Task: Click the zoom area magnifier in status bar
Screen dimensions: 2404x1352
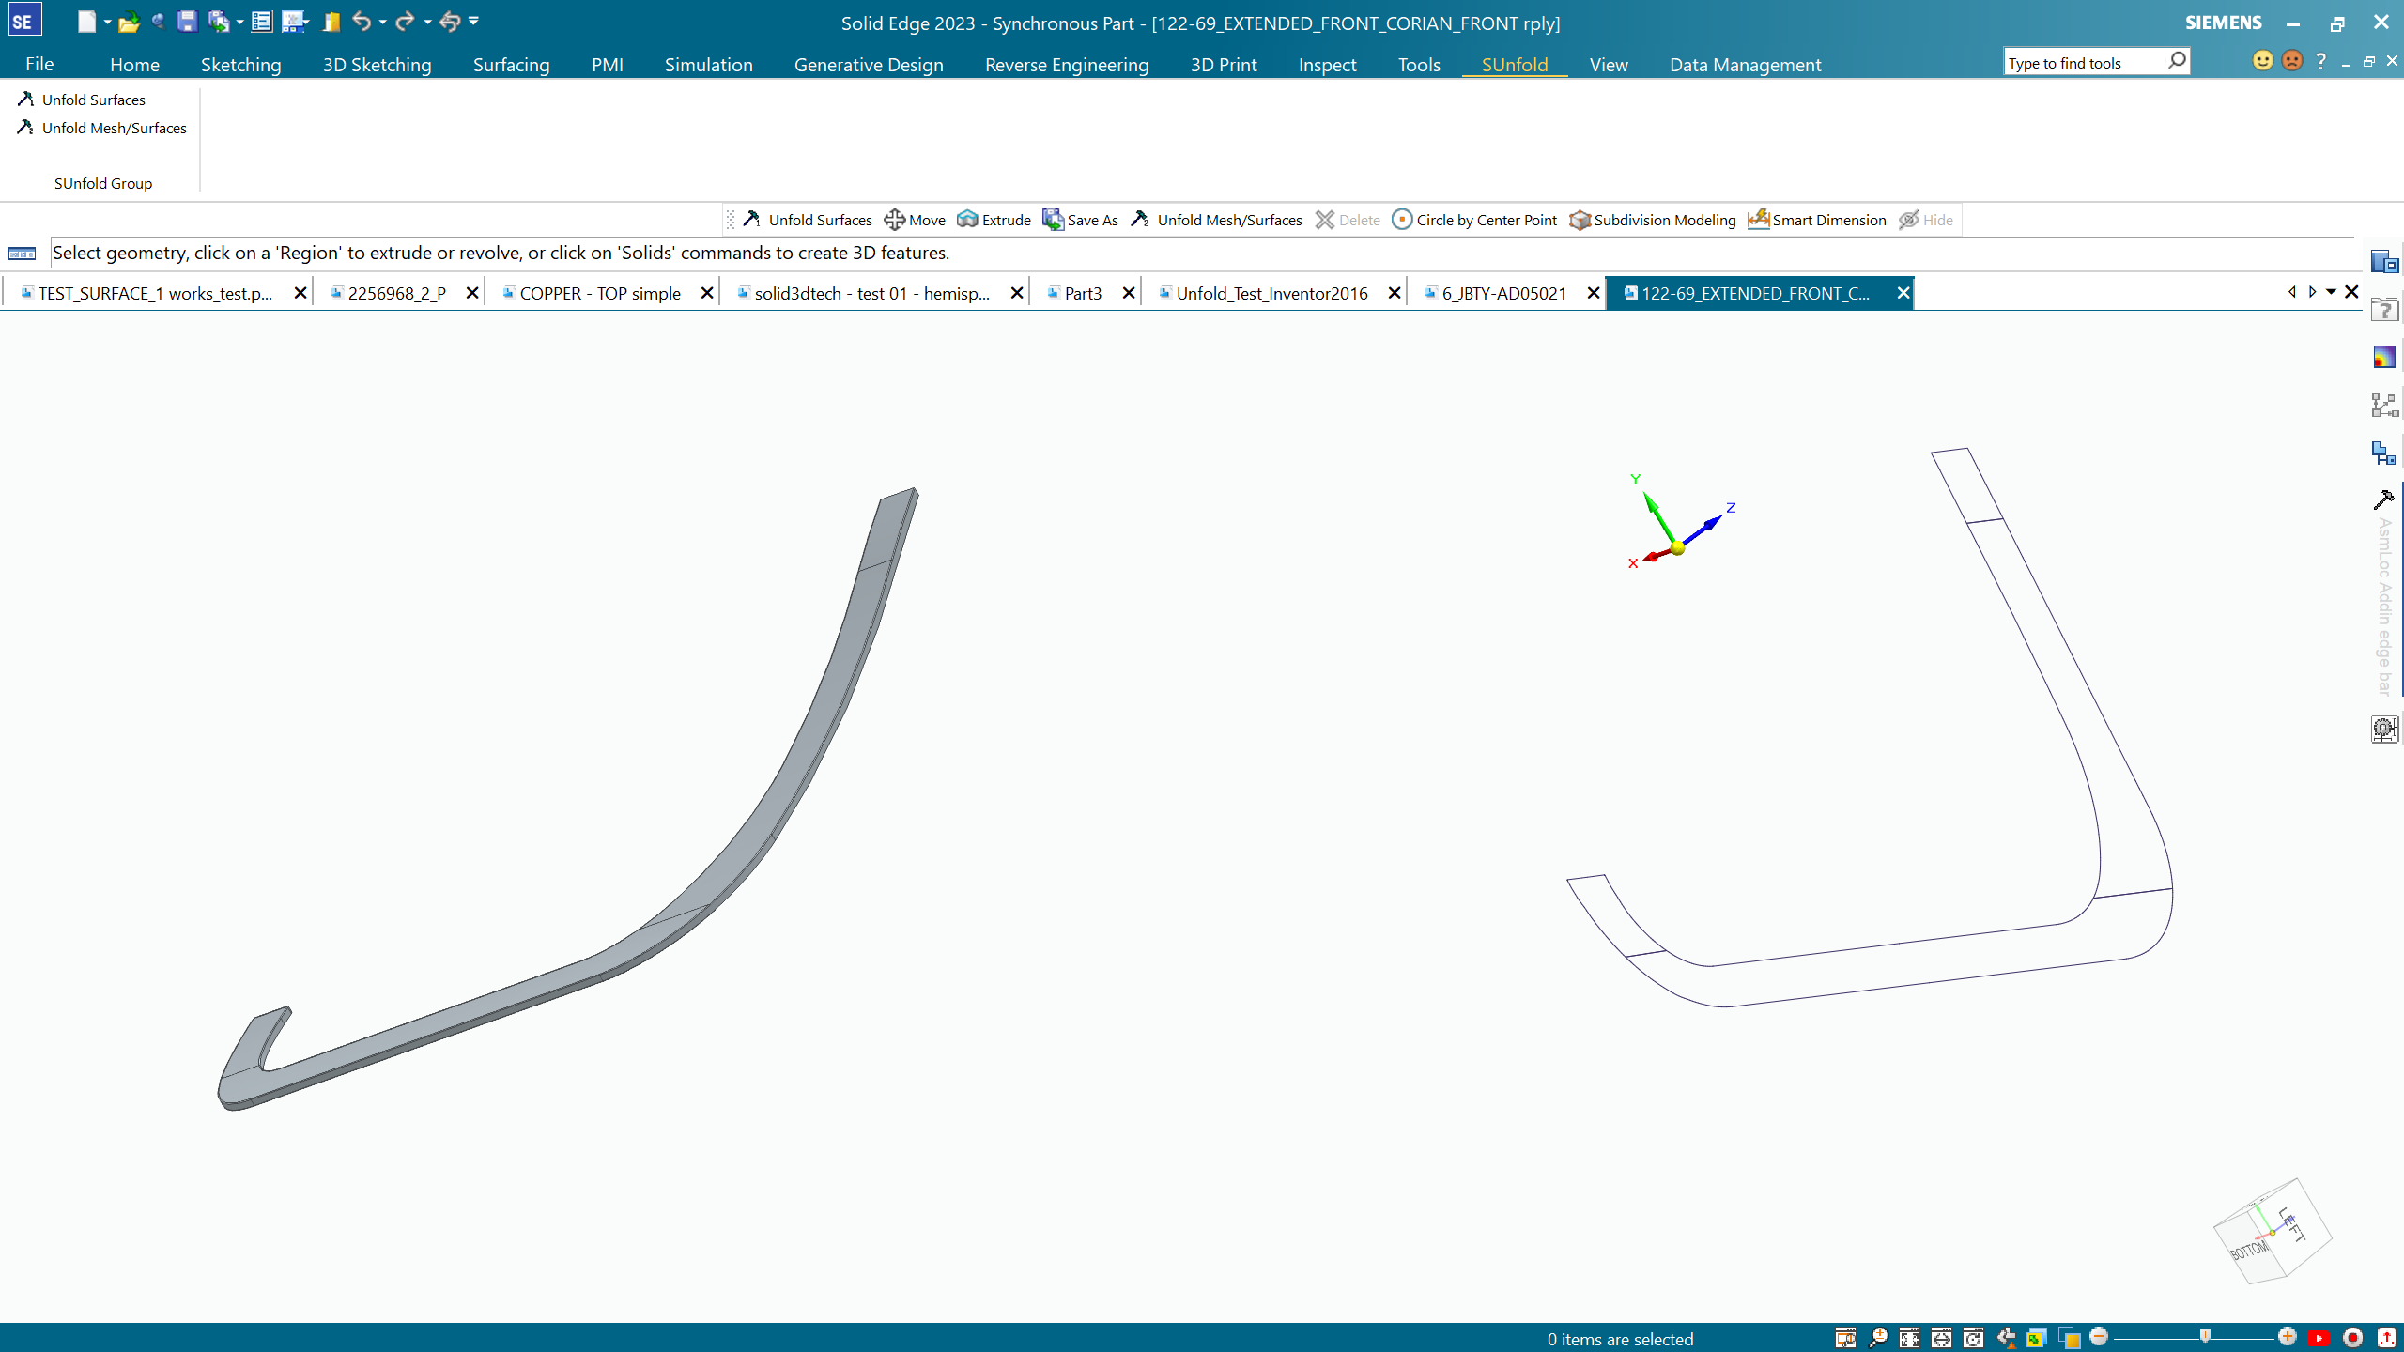Action: (x=1878, y=1338)
